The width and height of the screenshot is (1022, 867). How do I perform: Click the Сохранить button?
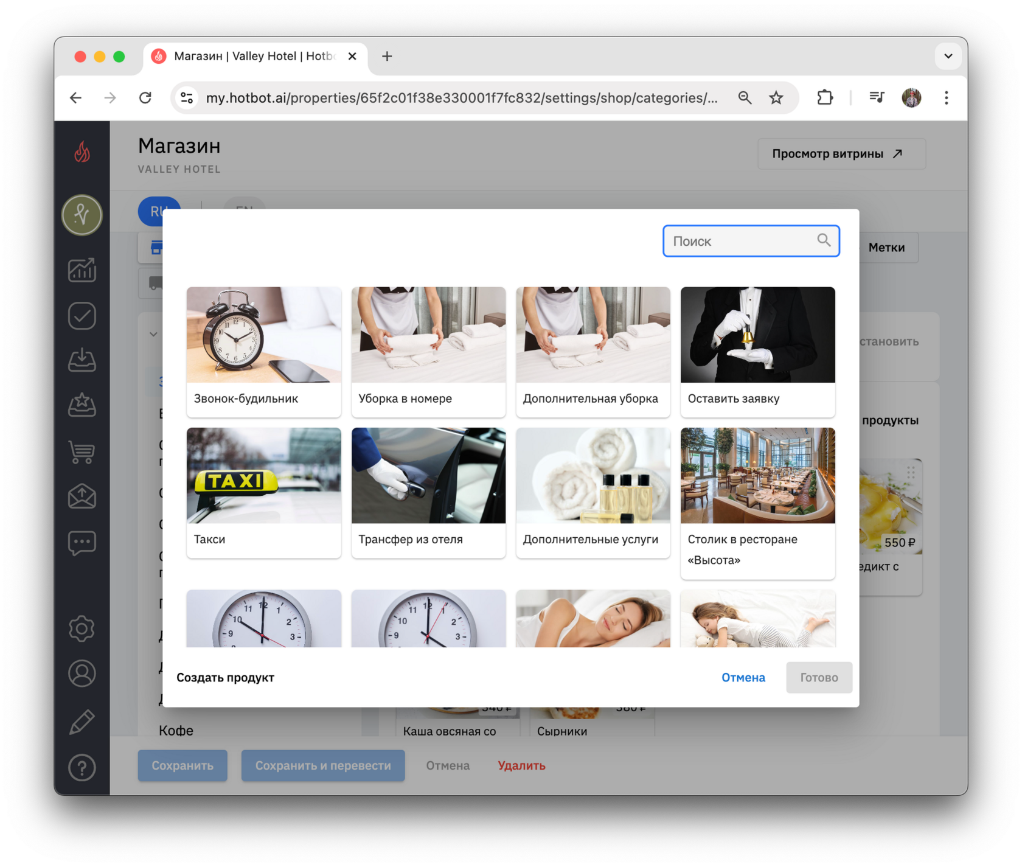(182, 765)
